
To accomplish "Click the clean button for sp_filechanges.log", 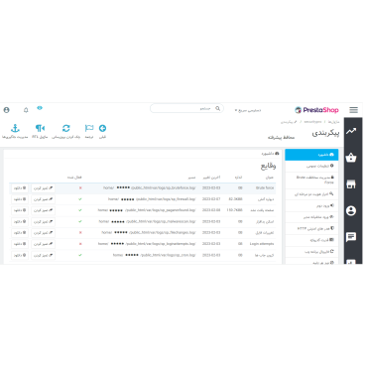I will coord(43,233).
